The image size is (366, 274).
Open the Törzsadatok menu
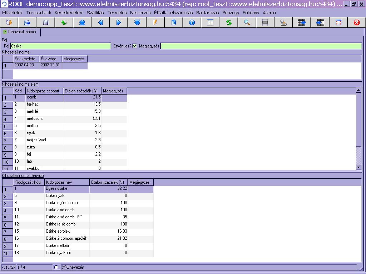39,12
